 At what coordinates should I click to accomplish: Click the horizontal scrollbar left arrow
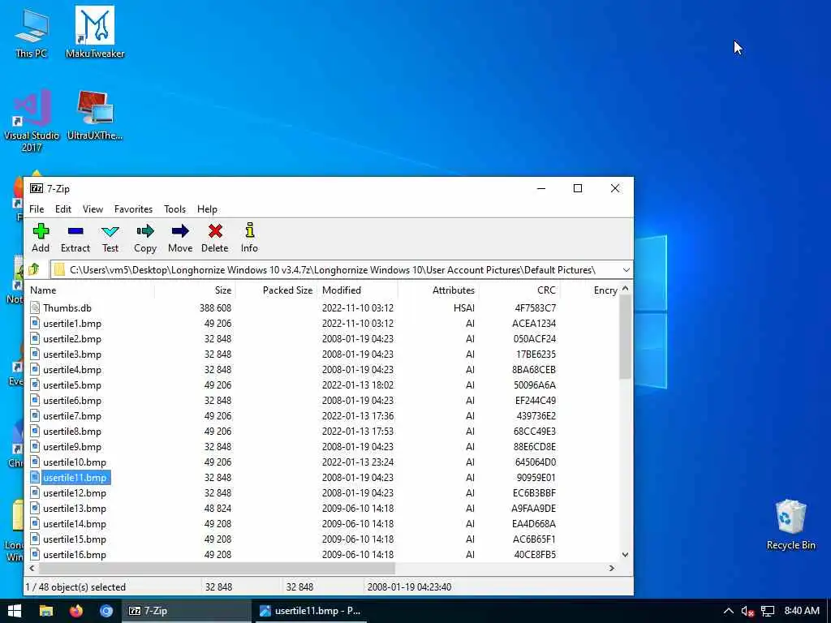point(32,568)
